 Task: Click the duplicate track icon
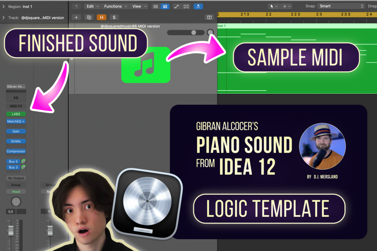pyautogui.click(x=89, y=17)
